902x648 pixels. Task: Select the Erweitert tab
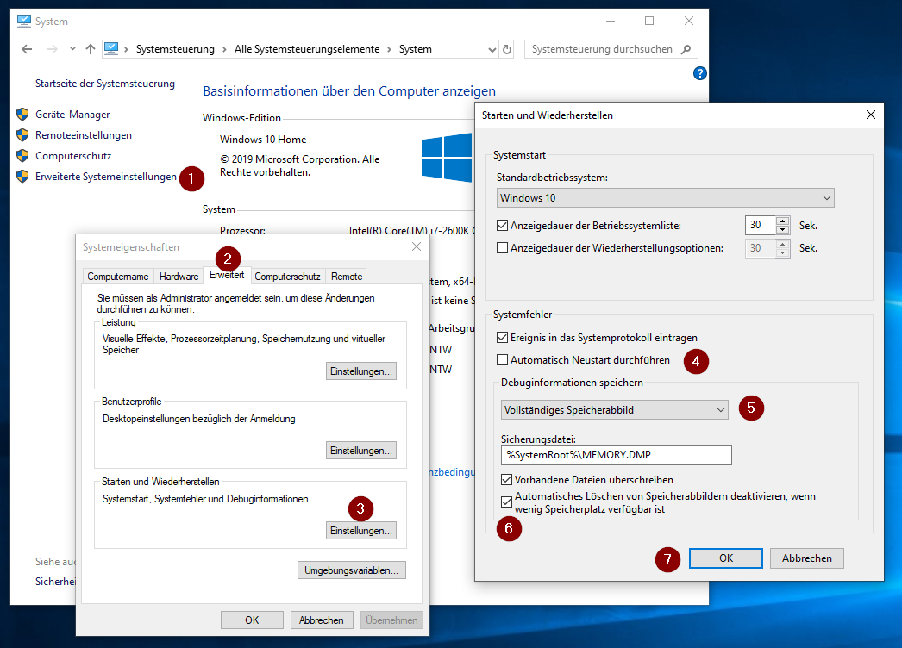[x=227, y=275]
